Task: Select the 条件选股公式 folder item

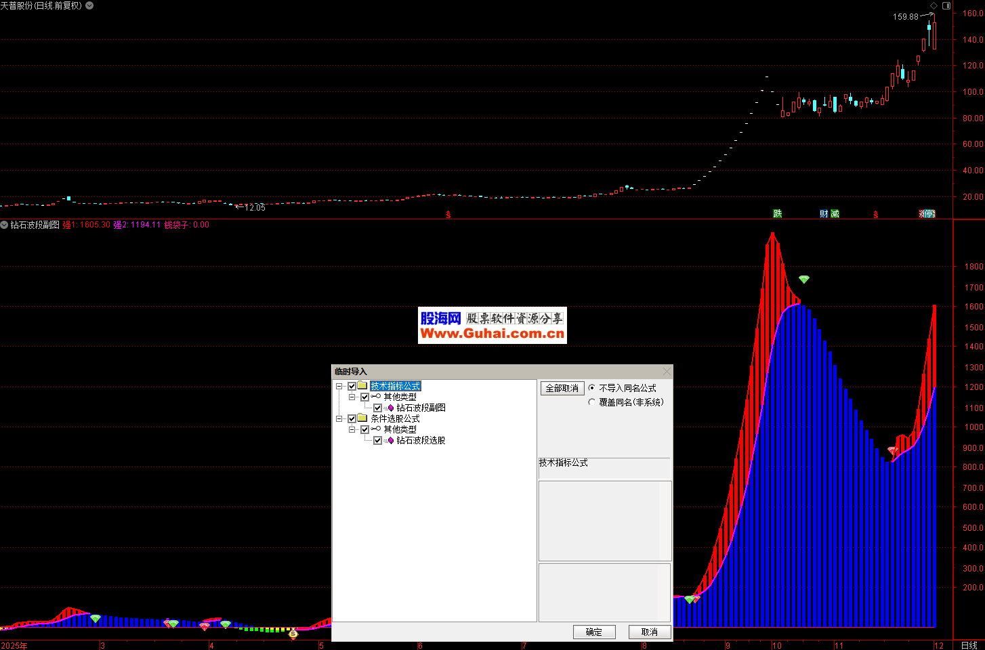Action: [x=394, y=418]
